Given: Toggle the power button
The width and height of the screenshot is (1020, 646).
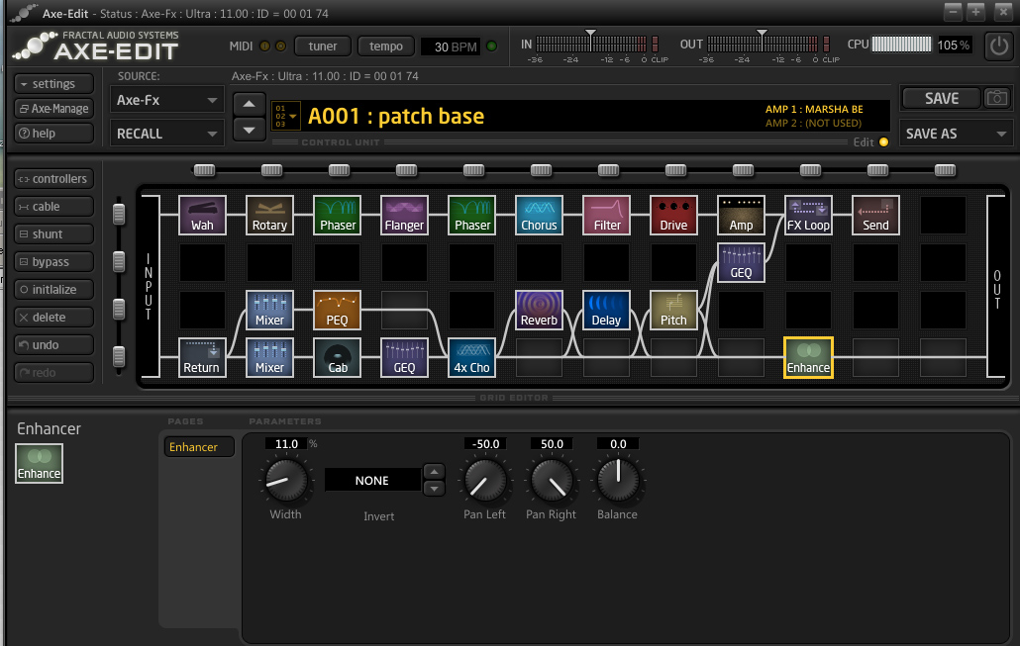Looking at the screenshot, I should click(x=1000, y=46).
